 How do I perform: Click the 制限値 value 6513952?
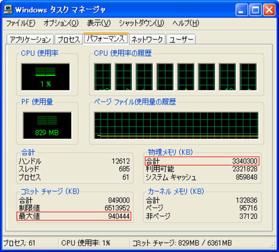coord(117,208)
